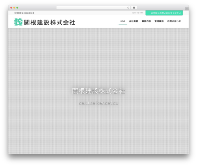Click the hero title 関根建設株式会社
The height and width of the screenshot is (166, 197).
click(98, 91)
